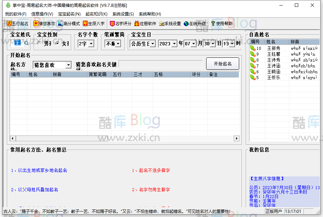The height and width of the screenshot is (217, 323).
Task: Click the green icon beside 王新秀
Action: coord(252,48)
